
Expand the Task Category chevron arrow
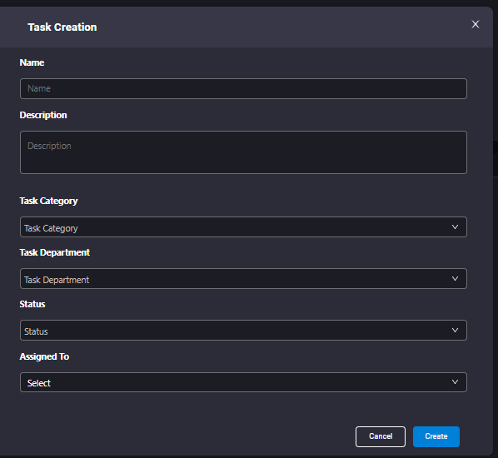click(455, 227)
